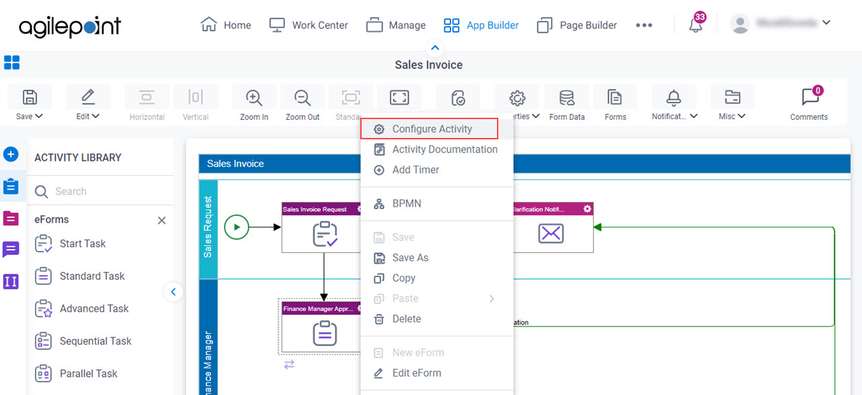
Task: Click the blue plus sidebar icon
Action: coord(11,154)
